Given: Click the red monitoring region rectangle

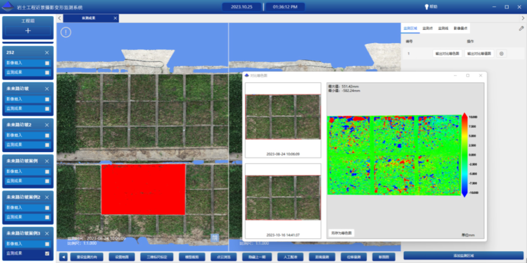Looking at the screenshot, I should coord(143,189).
